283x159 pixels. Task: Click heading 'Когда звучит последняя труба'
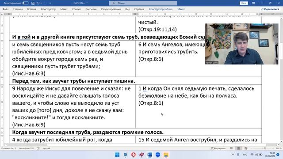tap(88, 132)
